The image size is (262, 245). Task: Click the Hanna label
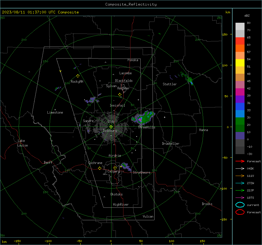(203, 130)
